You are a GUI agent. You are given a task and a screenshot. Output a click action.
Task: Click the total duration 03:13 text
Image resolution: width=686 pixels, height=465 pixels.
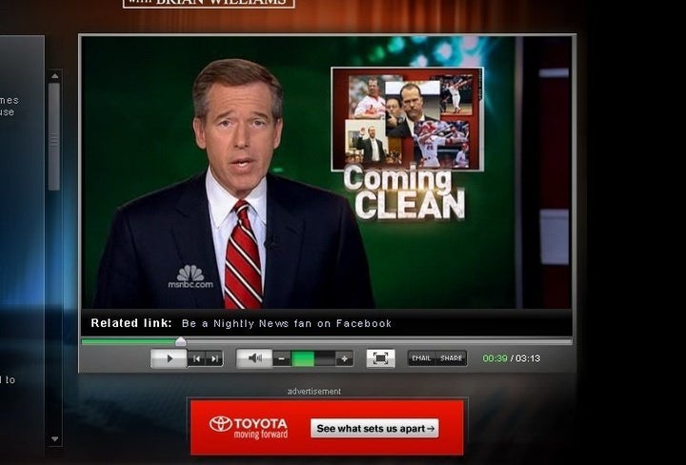528,358
